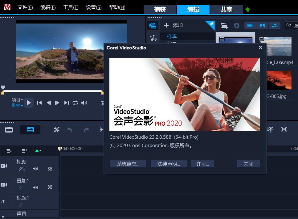Toggle 叠加1 track transparency checkerboard
298x219 pixels.
coord(50,187)
